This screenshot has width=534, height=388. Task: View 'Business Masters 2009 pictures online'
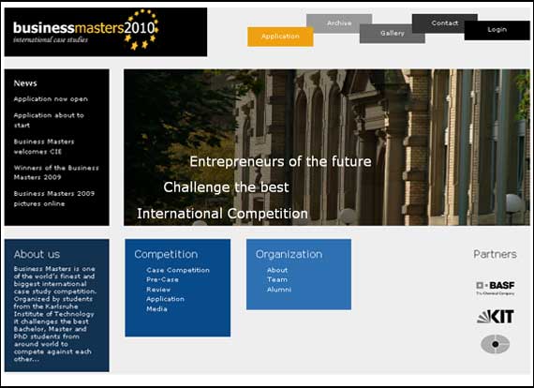point(54,199)
